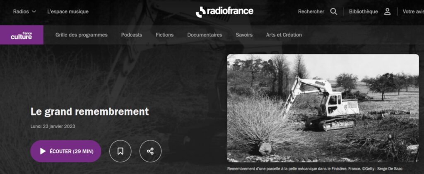
Task: Click the excavator photo thumbnail
Action: tap(323, 108)
